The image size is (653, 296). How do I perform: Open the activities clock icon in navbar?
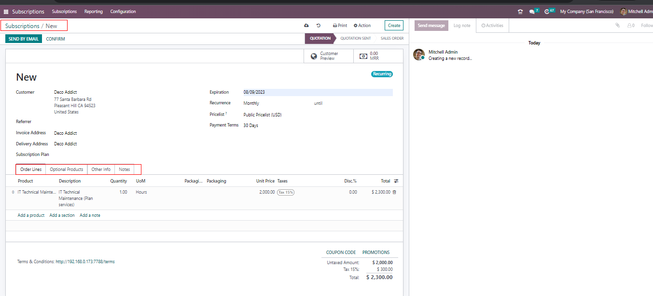(547, 12)
